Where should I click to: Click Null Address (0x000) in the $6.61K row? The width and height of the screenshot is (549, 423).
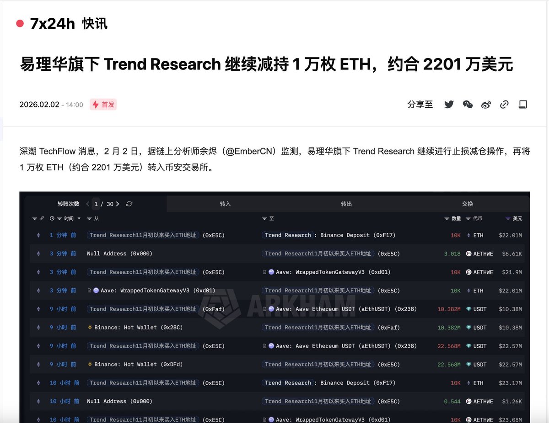click(x=119, y=254)
